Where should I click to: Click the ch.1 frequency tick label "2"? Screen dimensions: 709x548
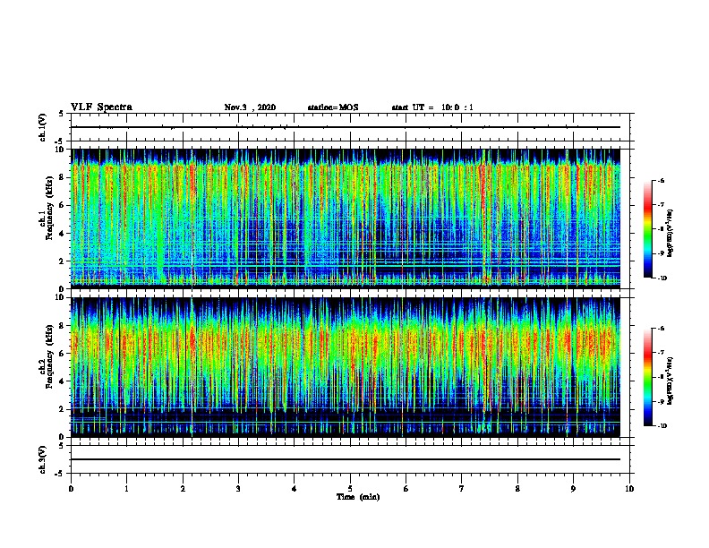tap(62, 261)
